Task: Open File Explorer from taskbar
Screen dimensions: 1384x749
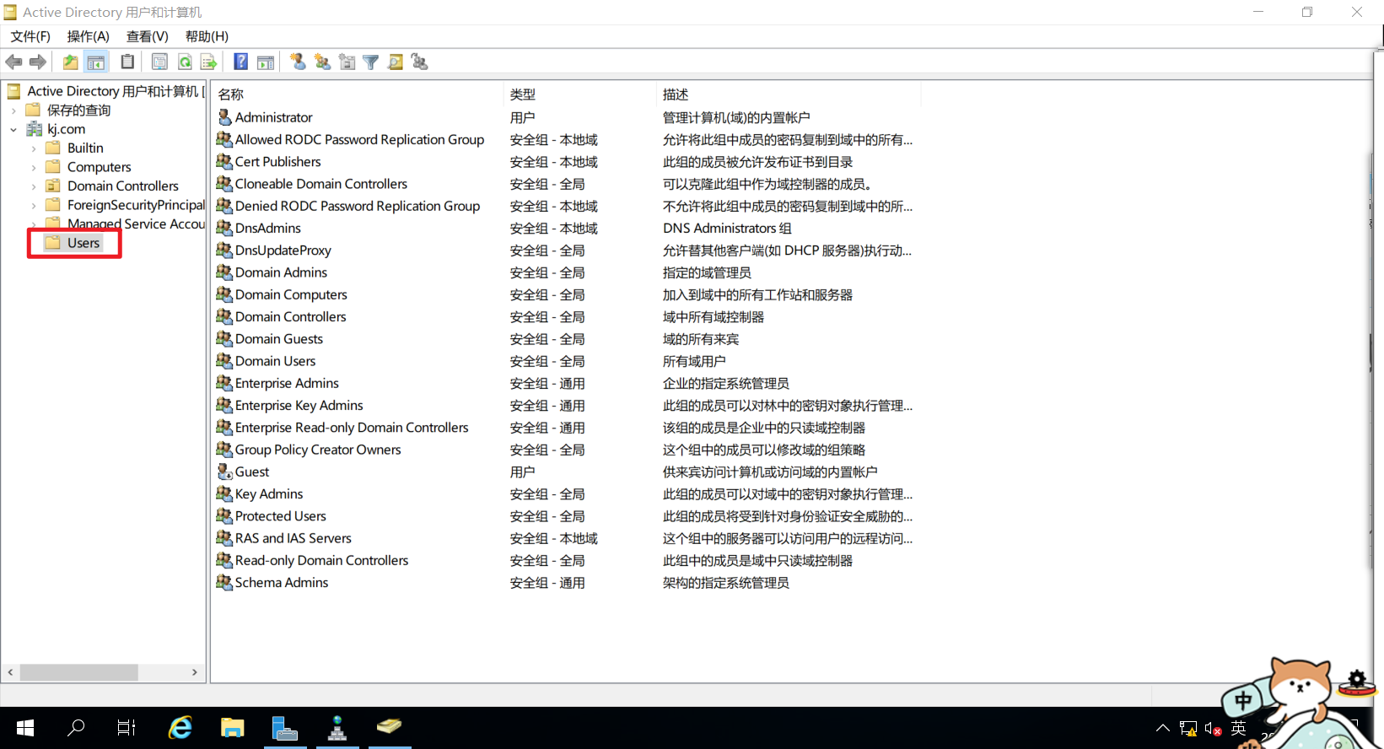Action: [232, 727]
